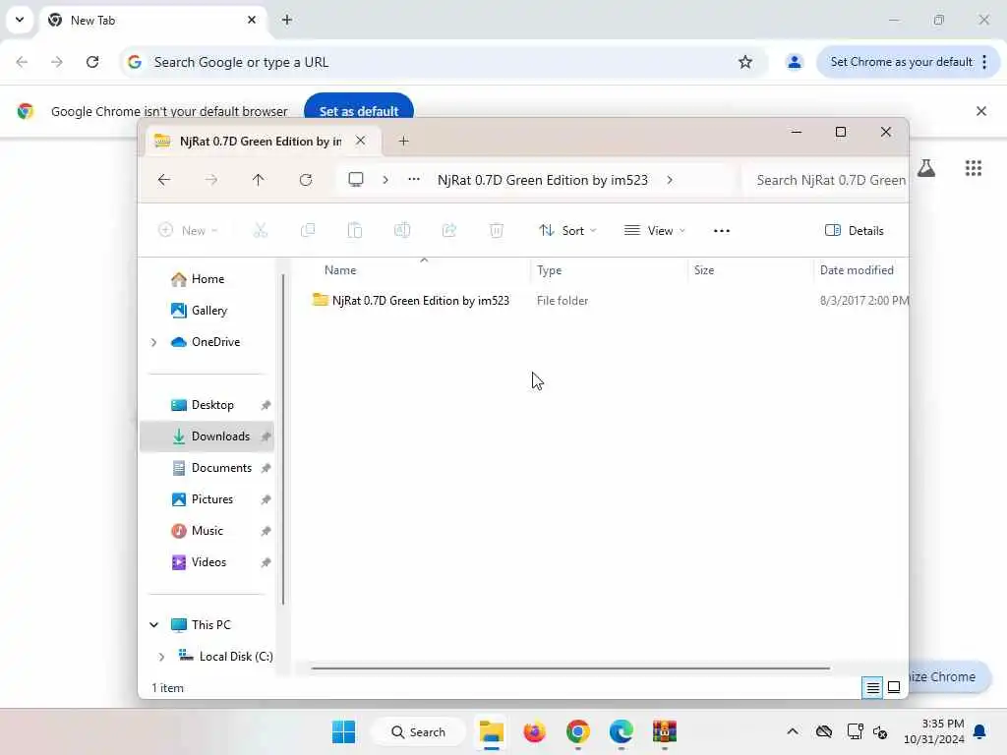The image size is (1007, 755).
Task: Open Chrome three-dot menu
Action: click(984, 62)
